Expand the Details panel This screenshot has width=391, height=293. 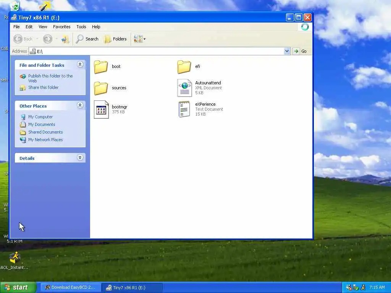[80, 158]
